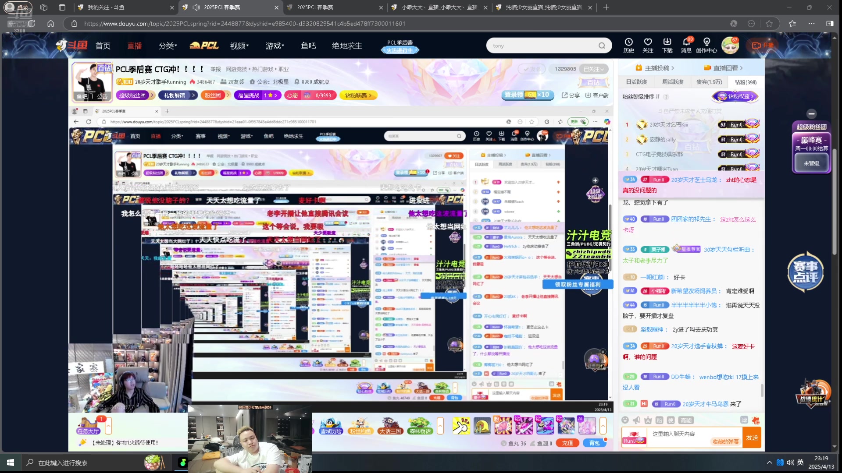Image resolution: width=842 pixels, height=473 pixels.
Task: Click the 分享 share icon
Action: click(571, 95)
